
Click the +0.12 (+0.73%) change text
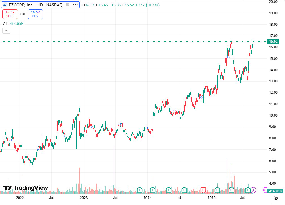pos(148,5)
